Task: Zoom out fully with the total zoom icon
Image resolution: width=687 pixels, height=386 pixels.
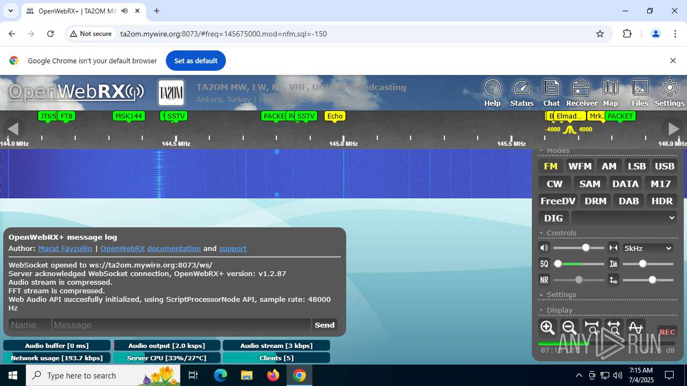Action: (x=613, y=328)
